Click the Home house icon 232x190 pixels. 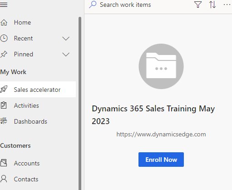pyautogui.click(x=4, y=22)
